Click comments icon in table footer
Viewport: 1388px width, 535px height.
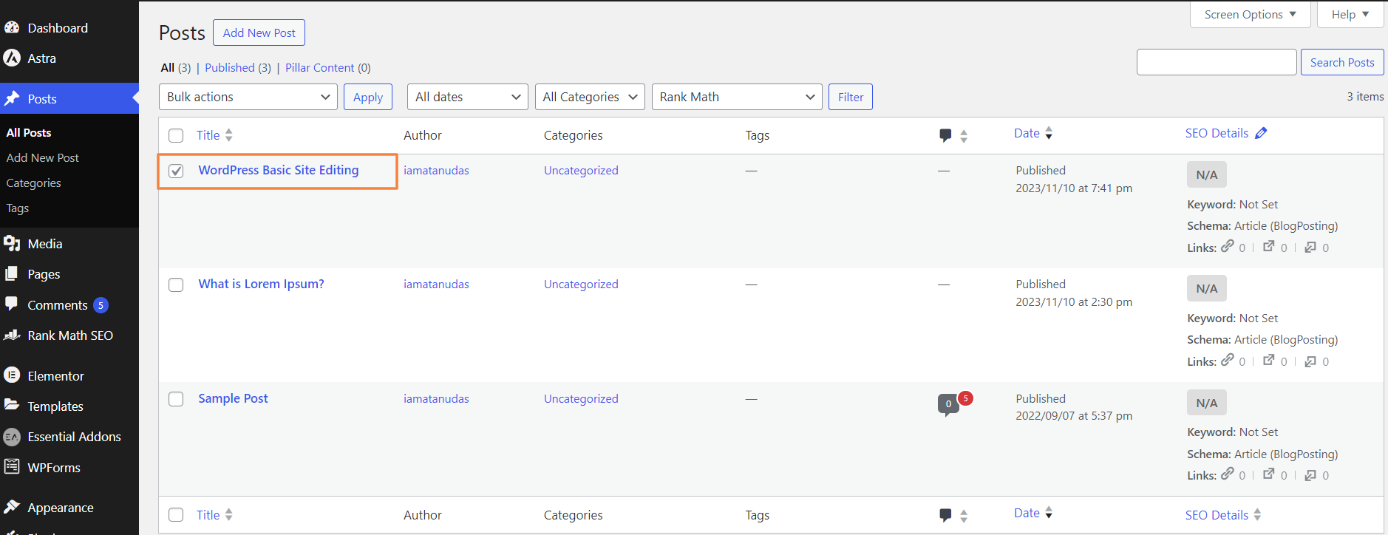[945, 515]
